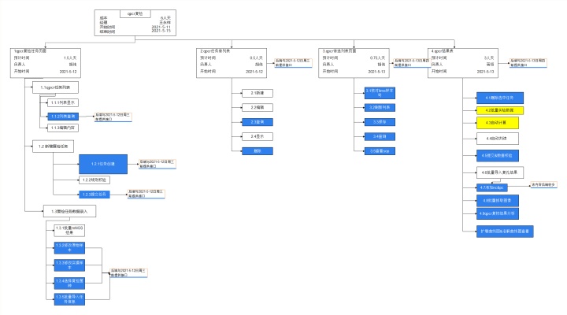Select the blue 1.3.5 node
567x315 pixels.
click(x=69, y=299)
